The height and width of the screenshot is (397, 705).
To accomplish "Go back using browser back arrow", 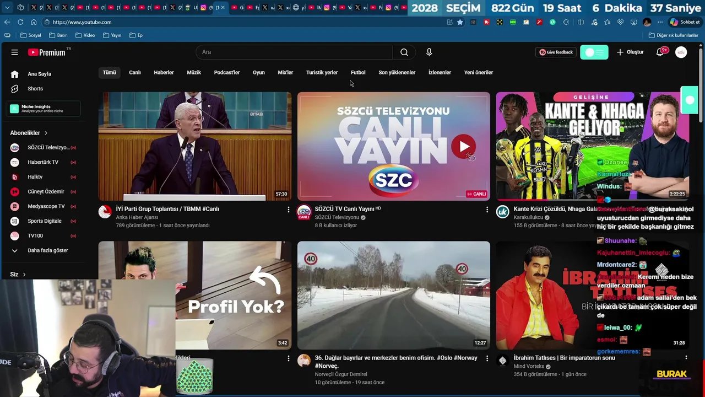I will point(7,22).
